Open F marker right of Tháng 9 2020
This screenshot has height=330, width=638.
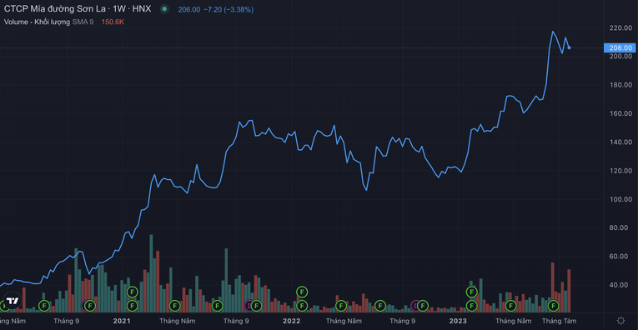pyautogui.click(x=90, y=306)
